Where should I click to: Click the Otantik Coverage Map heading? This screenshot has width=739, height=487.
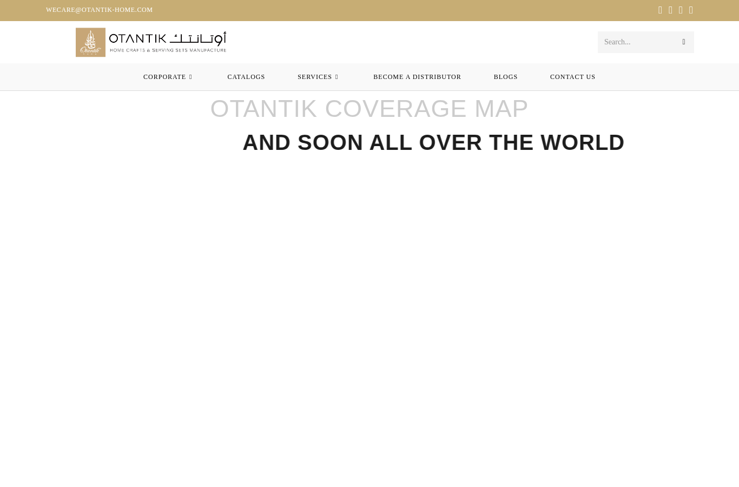click(369, 109)
